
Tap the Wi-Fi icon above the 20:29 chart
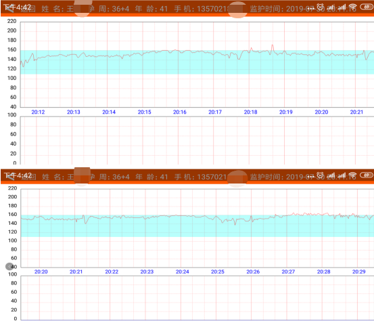pyautogui.click(x=352, y=175)
